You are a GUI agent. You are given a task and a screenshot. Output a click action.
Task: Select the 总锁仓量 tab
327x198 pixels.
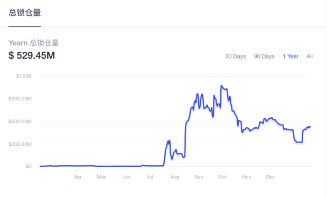(25, 13)
